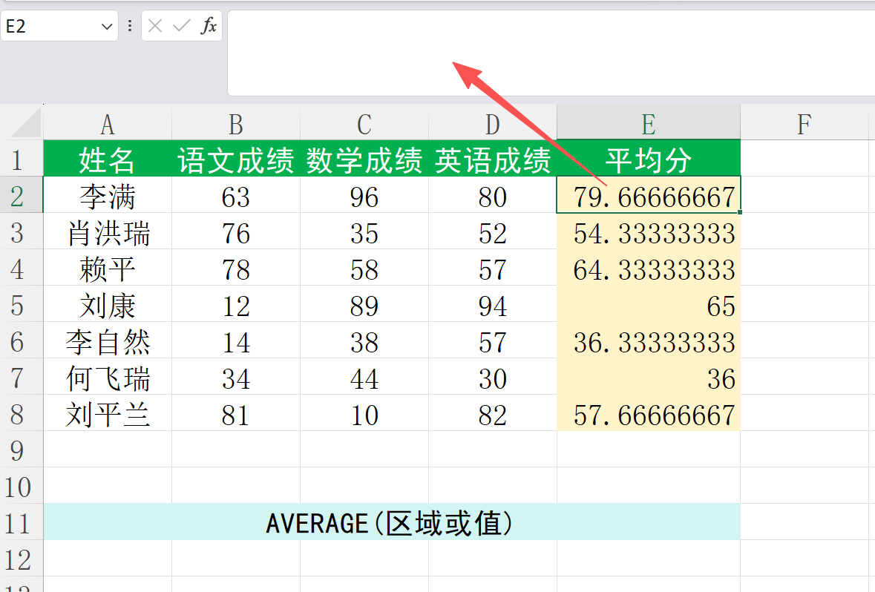875x592 pixels.
Task: Select the name cell 刘平兰
Action: (108, 415)
